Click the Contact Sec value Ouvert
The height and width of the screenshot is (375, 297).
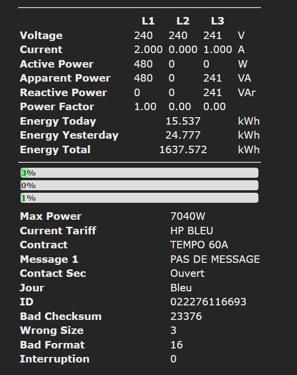click(x=187, y=273)
